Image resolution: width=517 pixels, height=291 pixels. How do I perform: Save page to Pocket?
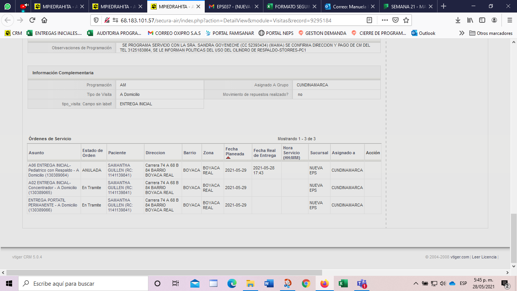click(x=396, y=20)
